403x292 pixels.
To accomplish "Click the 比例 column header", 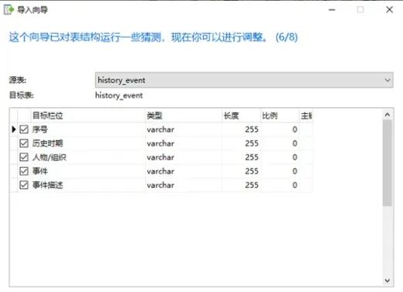I will (x=279, y=116).
